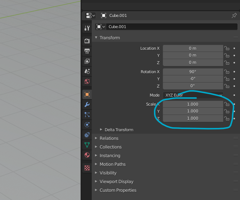Screen dimensions: 240x200
Task: Open the editor type dropdown in header
Action: pos(90,15)
